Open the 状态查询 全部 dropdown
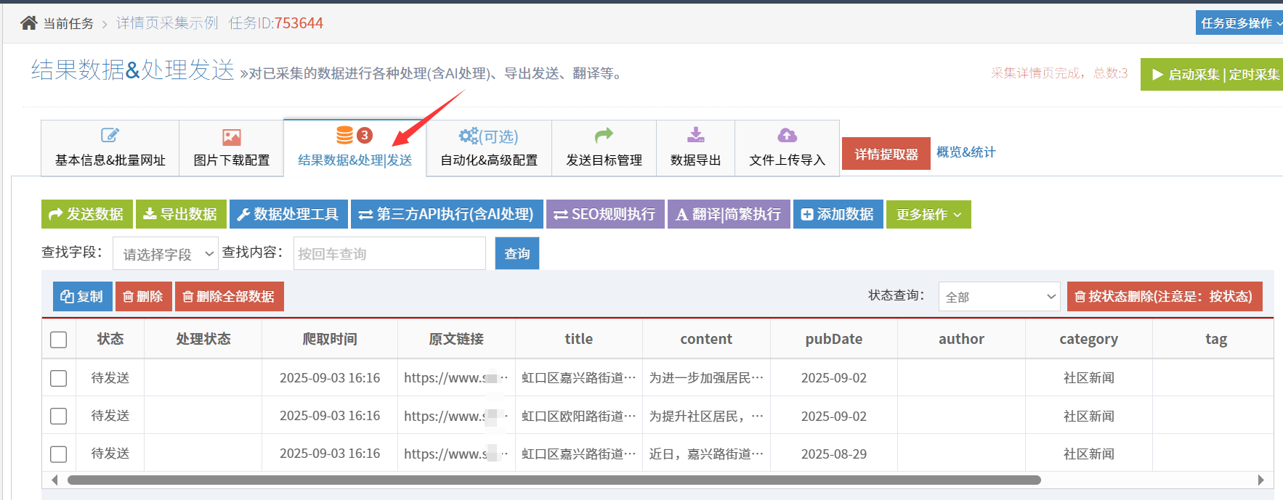 [x=999, y=297]
